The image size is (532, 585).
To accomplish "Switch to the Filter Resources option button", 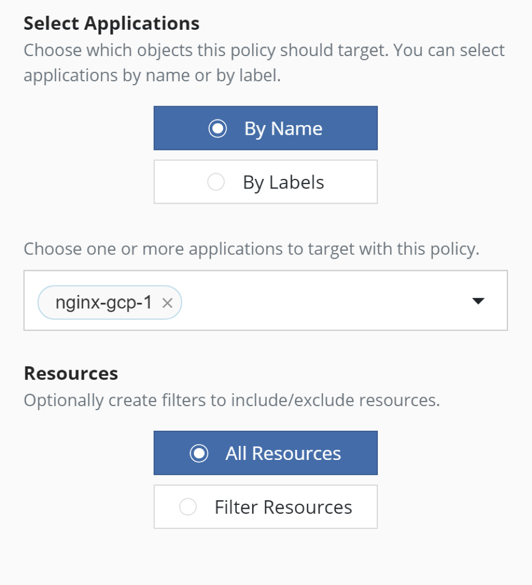I will (x=266, y=506).
